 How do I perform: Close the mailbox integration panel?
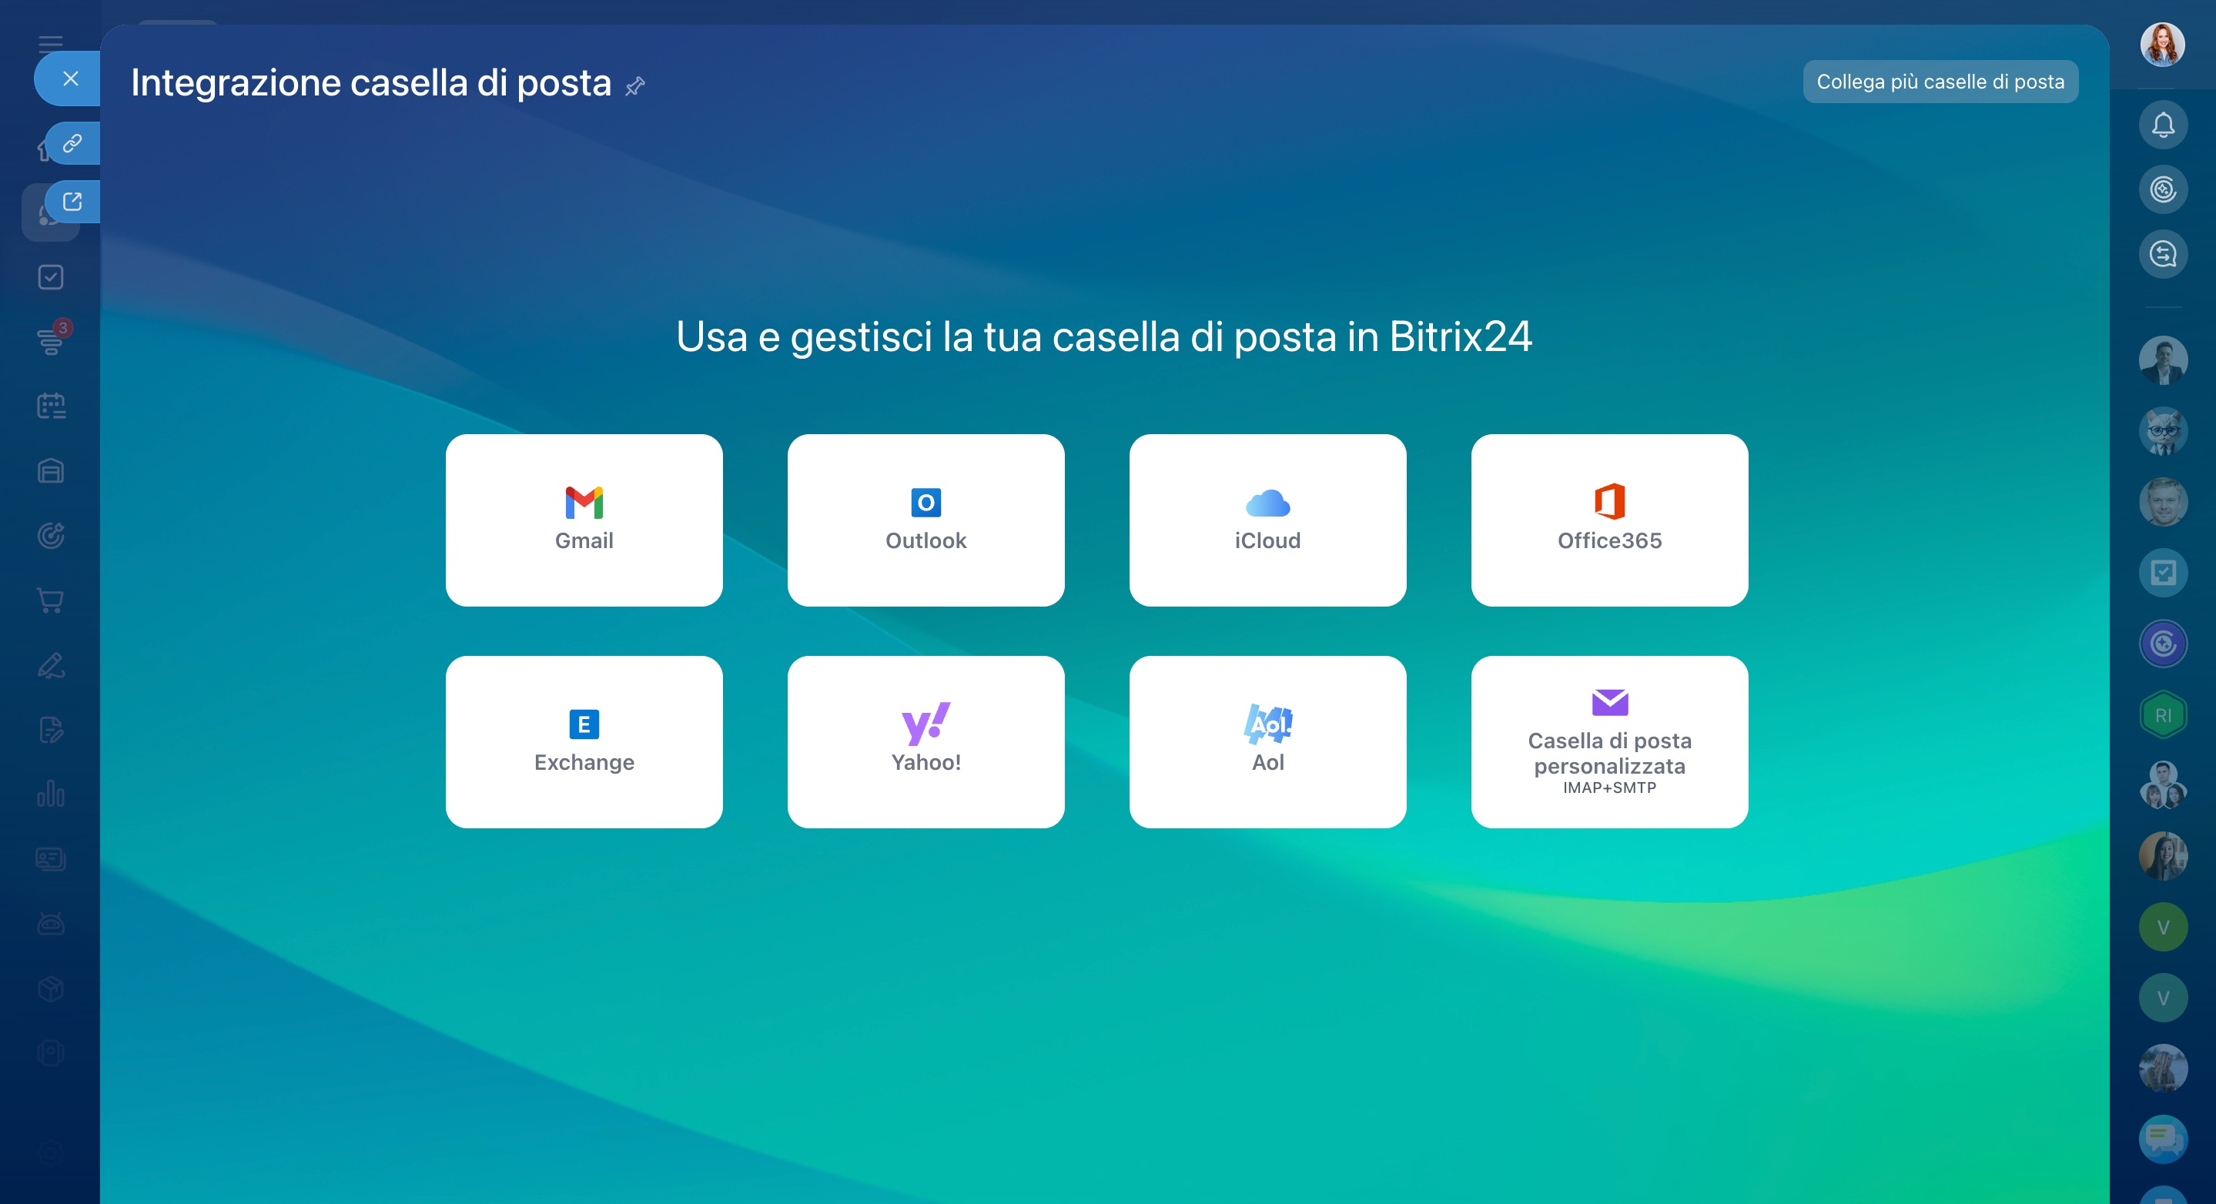pyautogui.click(x=71, y=79)
